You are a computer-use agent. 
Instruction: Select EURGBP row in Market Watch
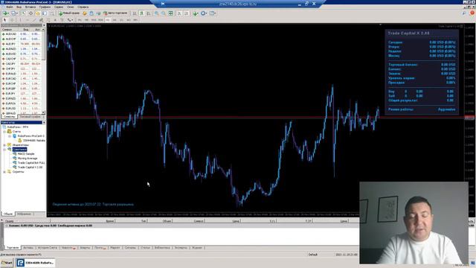pos(22,89)
